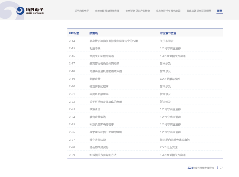The width and height of the screenshot is (239, 177).
Task: Click the 对应章节位置 column header
Action: tap(168, 33)
